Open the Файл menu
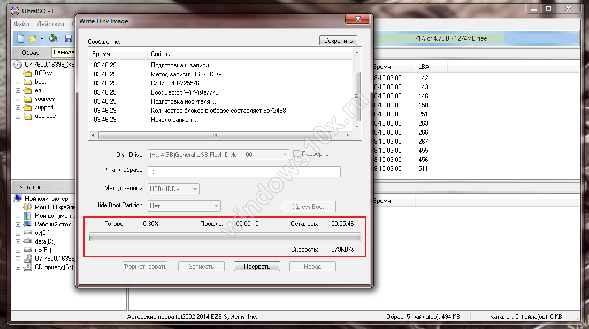Viewport: 589px width, 329px height. point(22,24)
